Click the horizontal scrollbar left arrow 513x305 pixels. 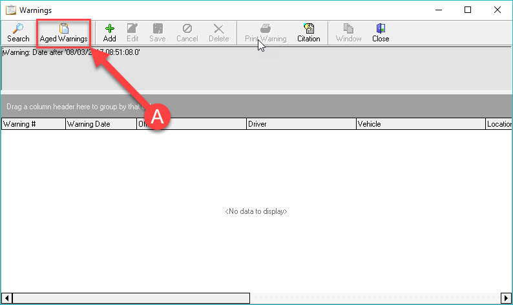pos(6,298)
